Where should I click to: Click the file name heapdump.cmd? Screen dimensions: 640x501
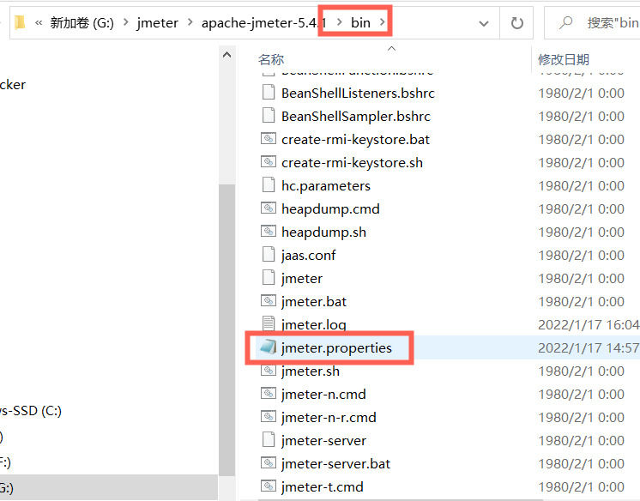point(330,209)
